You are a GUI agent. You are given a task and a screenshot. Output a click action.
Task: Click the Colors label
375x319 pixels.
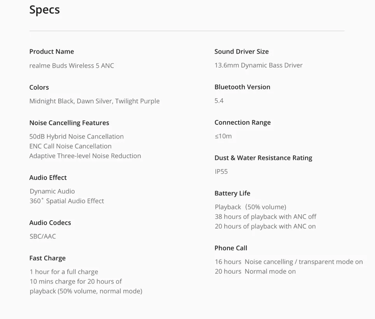[39, 87]
